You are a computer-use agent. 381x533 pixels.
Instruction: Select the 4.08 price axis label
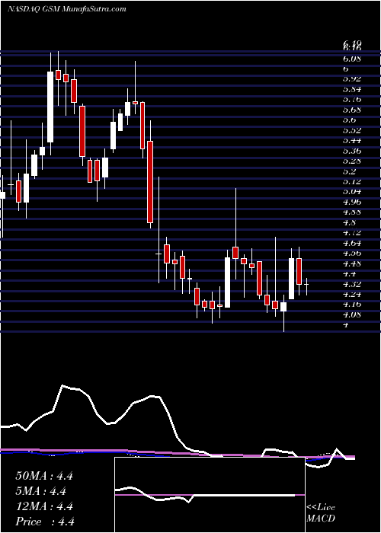(x=352, y=314)
